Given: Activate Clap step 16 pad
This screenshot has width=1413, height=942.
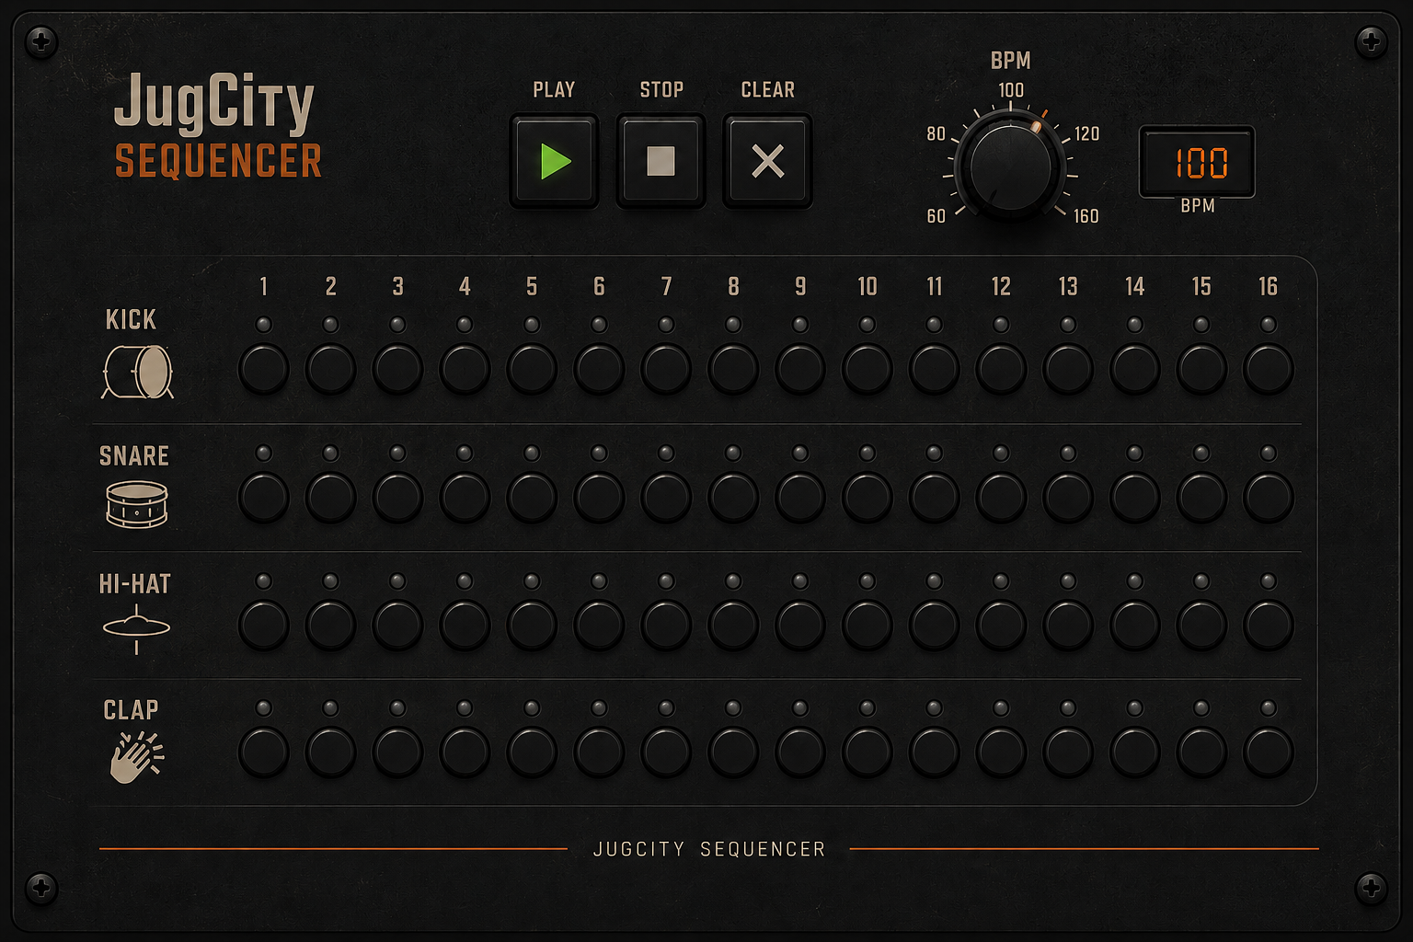Looking at the screenshot, I should [1269, 752].
